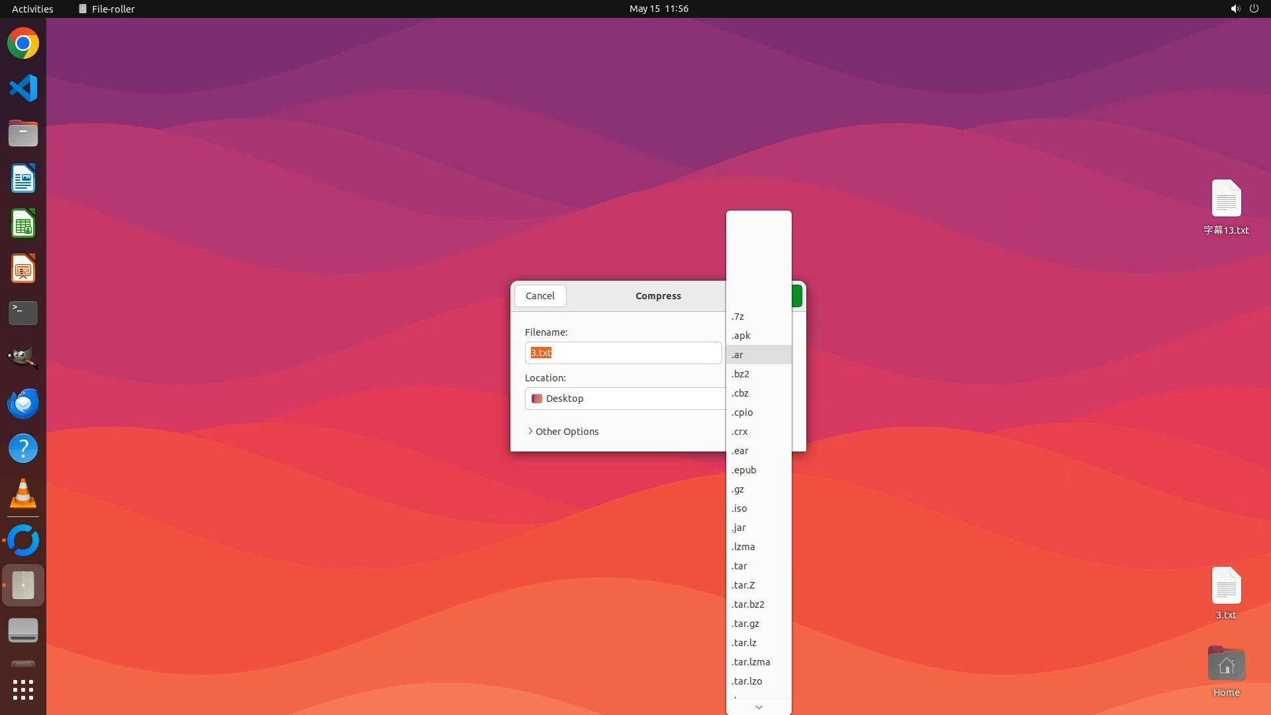Screen dimensions: 1271x715
Task: Click the Archive Manager dock icon
Action: (23, 585)
